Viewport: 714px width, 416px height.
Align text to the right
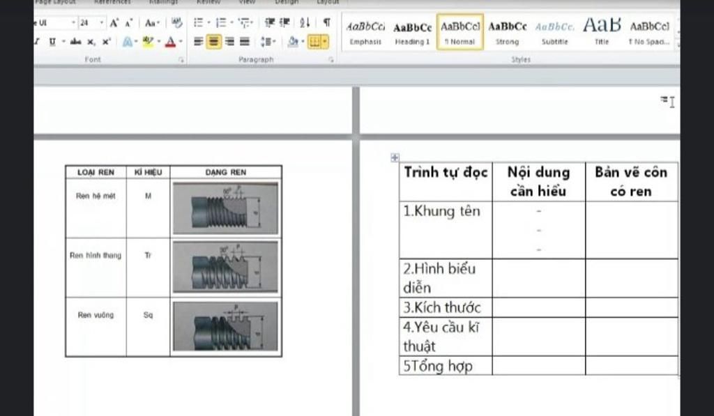[230, 42]
